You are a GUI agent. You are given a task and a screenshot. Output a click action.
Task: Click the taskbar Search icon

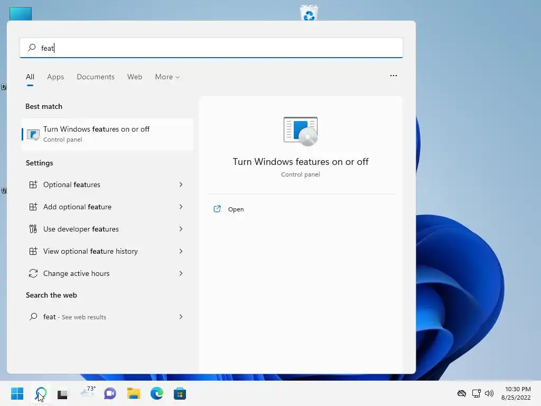pyautogui.click(x=41, y=393)
